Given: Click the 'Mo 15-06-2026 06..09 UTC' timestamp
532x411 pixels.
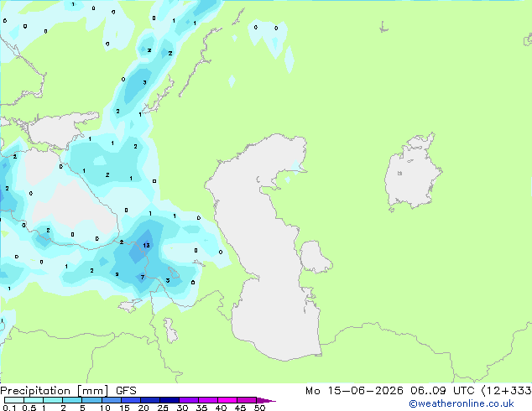Looking at the screenshot, I should [390, 391].
